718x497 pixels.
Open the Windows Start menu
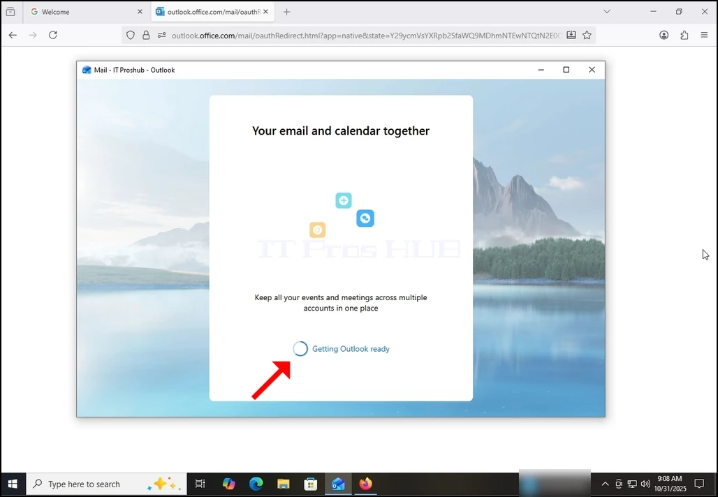[13, 484]
